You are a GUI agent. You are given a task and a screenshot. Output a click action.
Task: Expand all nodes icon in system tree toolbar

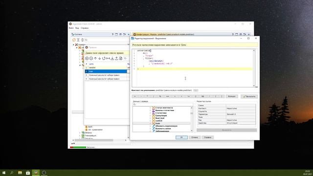click(78, 40)
